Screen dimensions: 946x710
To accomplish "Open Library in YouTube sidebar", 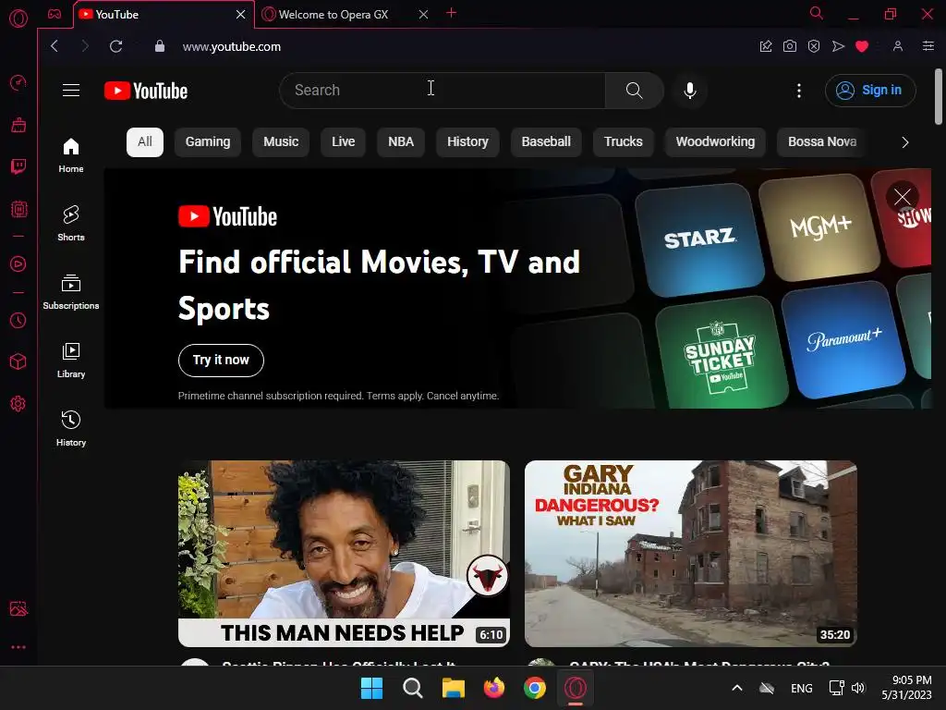I will [71, 361].
